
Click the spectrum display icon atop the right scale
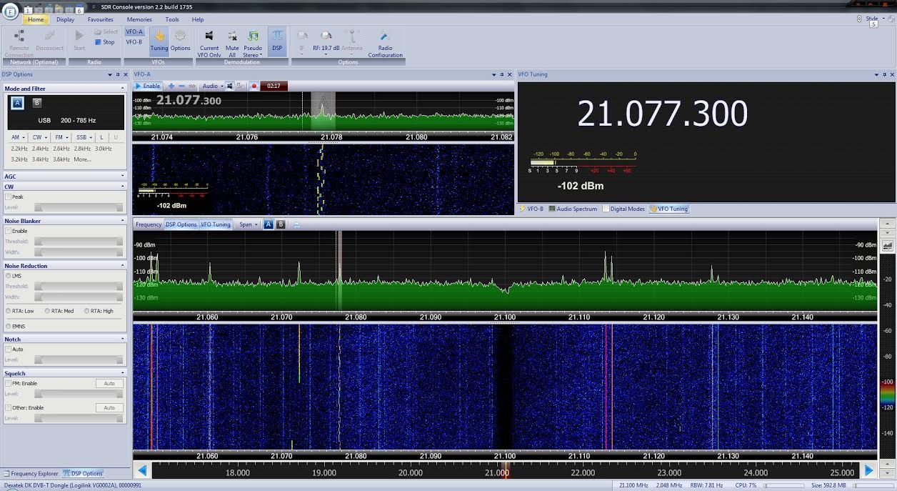888,245
